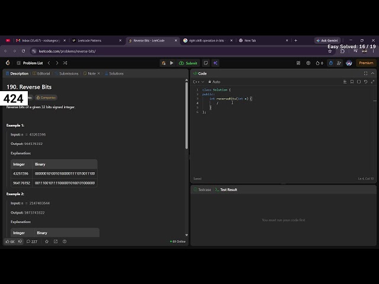The width and height of the screenshot is (379, 284).
Task: Show the Companies tag
Action: point(46,98)
